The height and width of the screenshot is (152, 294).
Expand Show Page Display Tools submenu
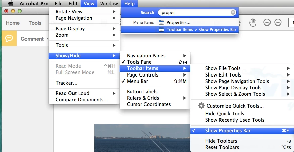pos(242,88)
